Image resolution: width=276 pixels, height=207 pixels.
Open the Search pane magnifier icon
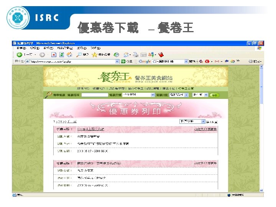click(79, 55)
